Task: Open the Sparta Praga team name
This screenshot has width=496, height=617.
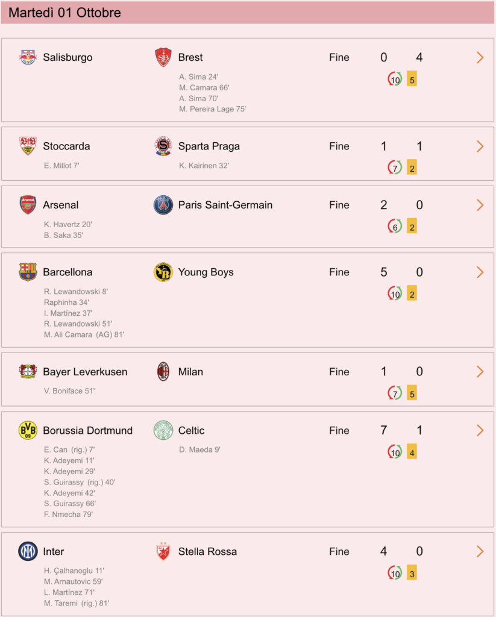Action: pos(209,146)
